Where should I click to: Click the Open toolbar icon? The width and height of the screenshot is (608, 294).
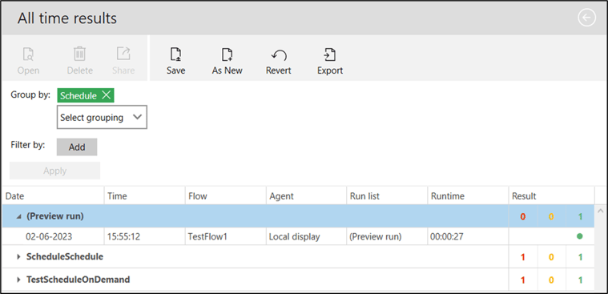(28, 54)
